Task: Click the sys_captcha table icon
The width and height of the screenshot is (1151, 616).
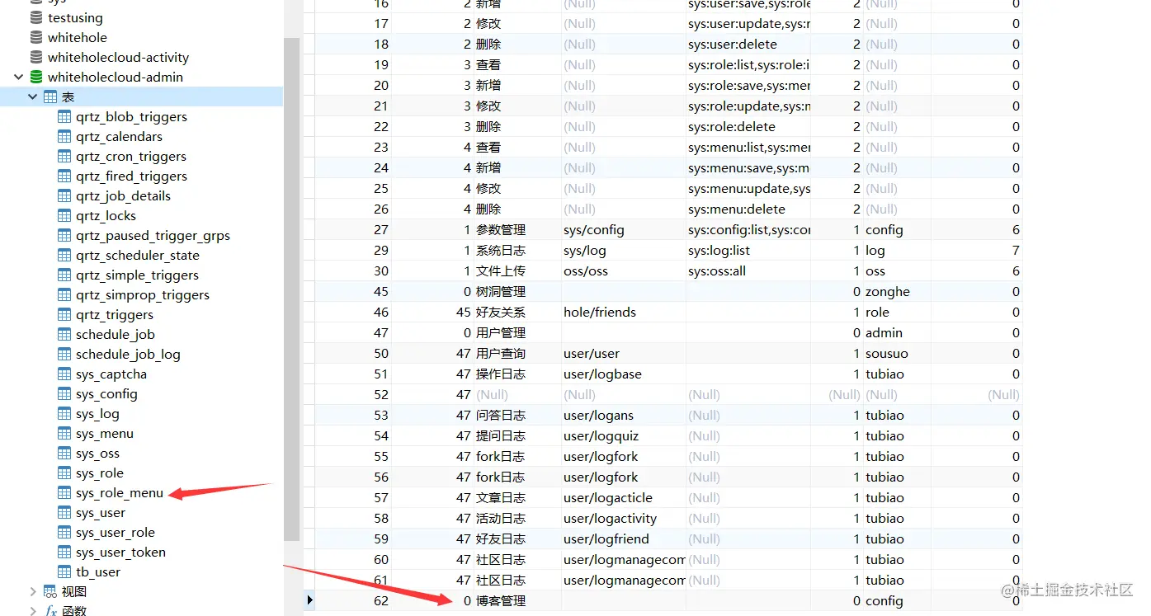Action: point(64,374)
